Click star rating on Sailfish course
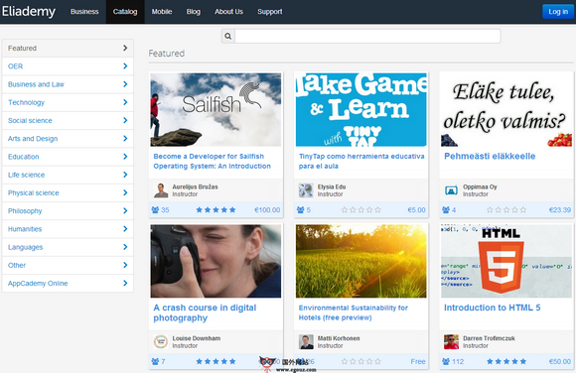576x373 pixels. tap(216, 210)
